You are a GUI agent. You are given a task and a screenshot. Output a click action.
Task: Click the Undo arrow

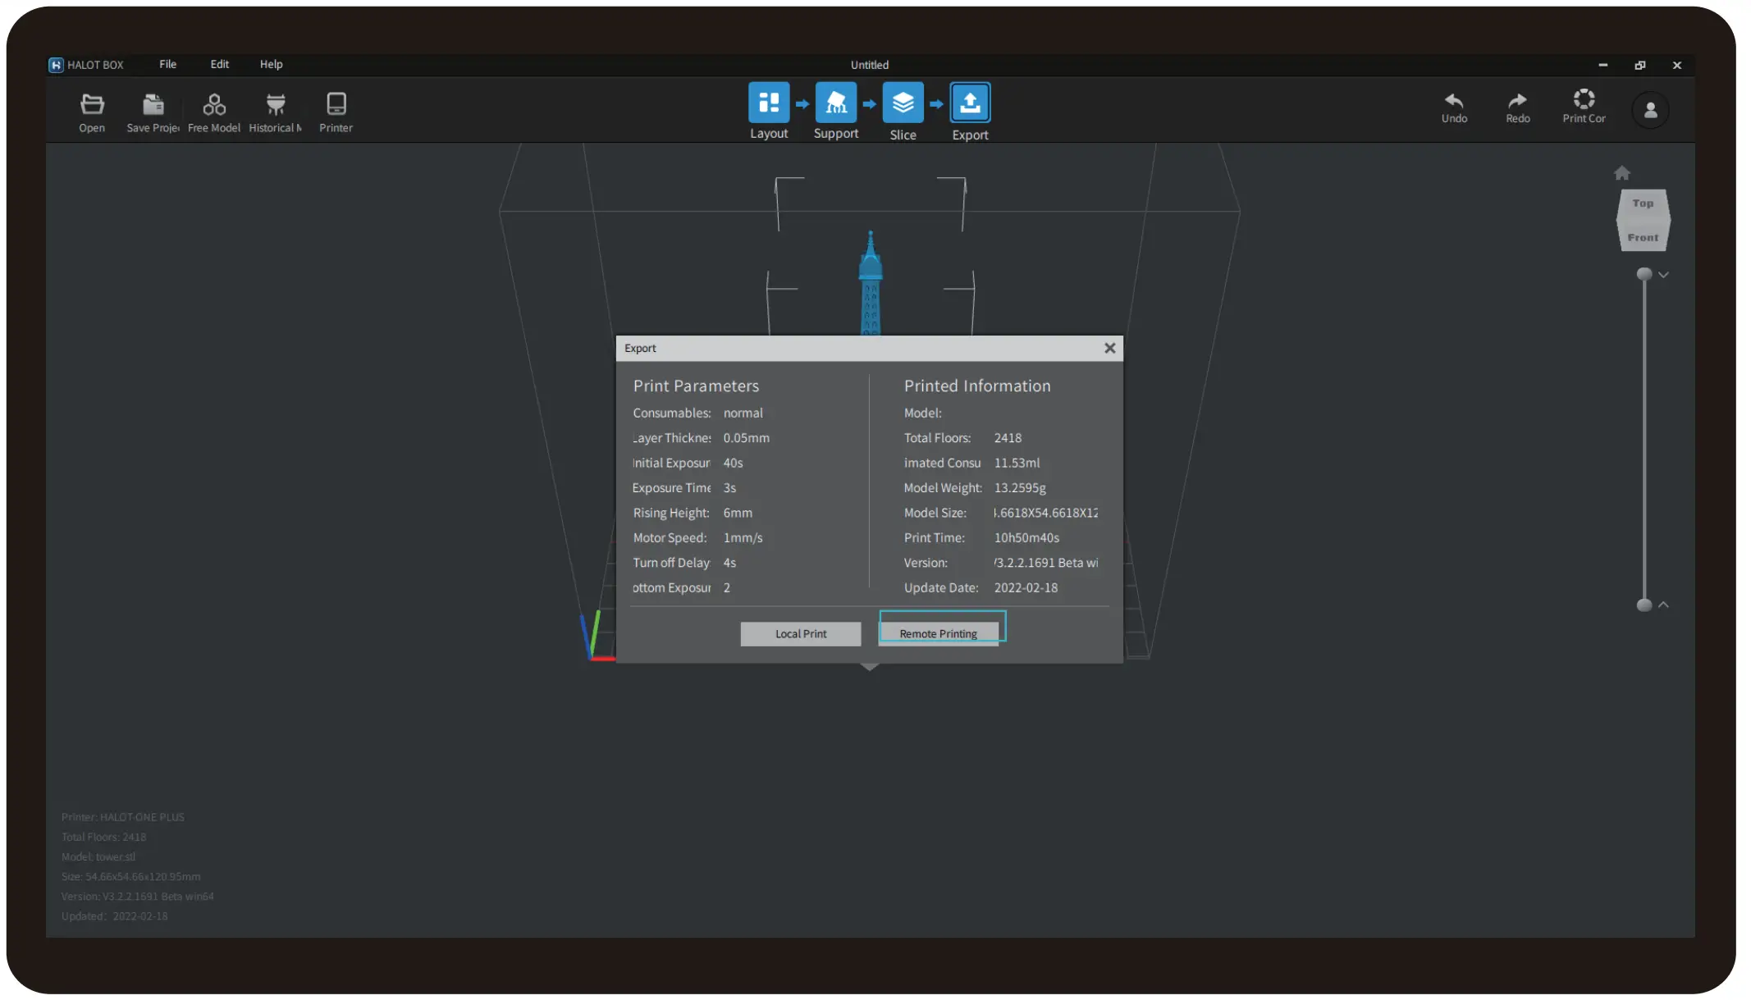1454,100
